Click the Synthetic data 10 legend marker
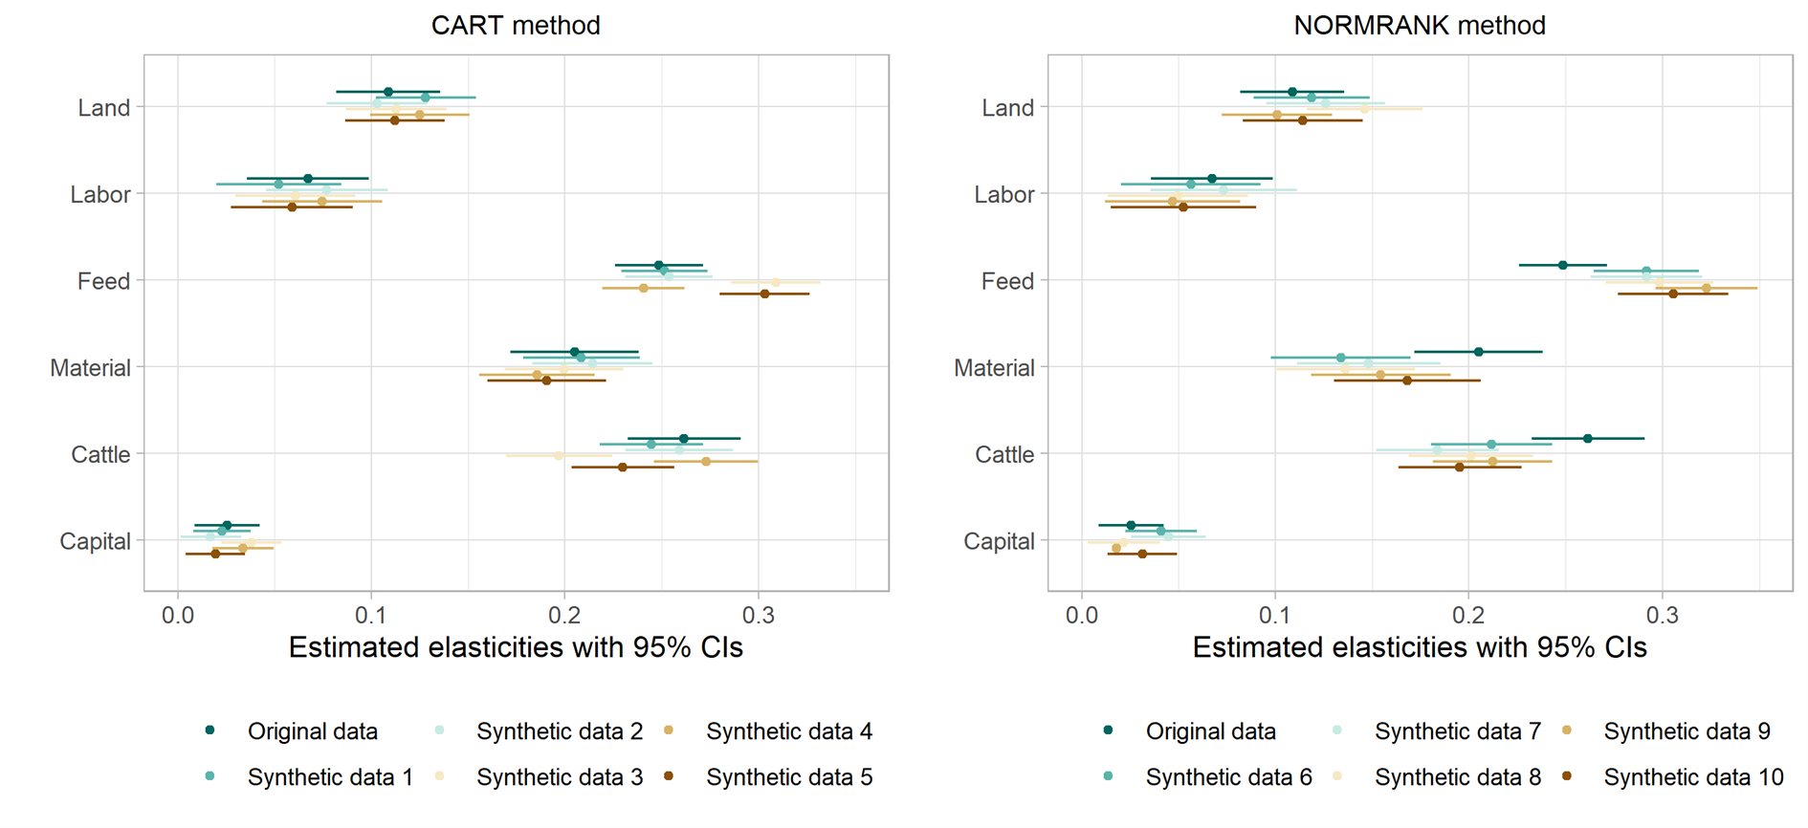The height and width of the screenshot is (828, 1808). click(x=1567, y=776)
